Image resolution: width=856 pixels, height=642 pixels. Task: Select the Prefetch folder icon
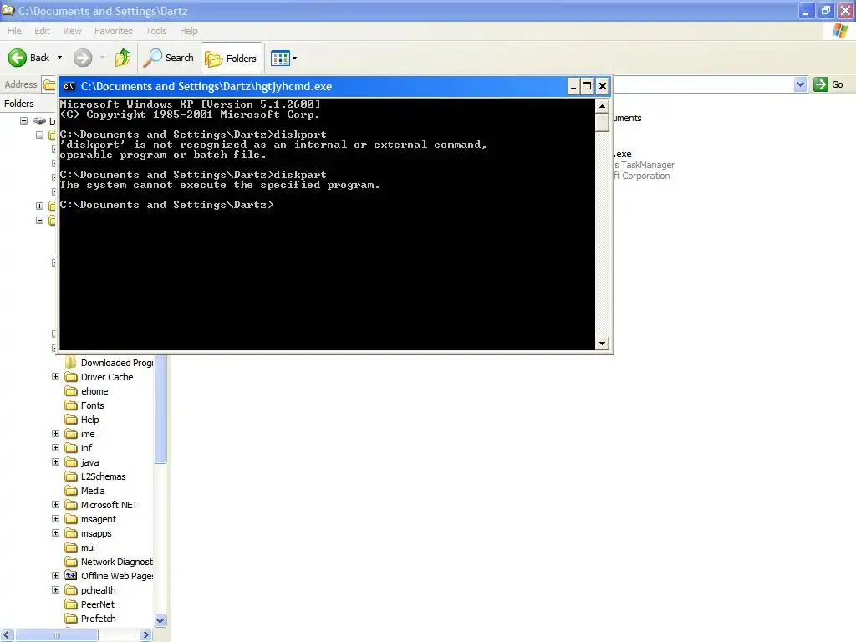pyautogui.click(x=71, y=618)
